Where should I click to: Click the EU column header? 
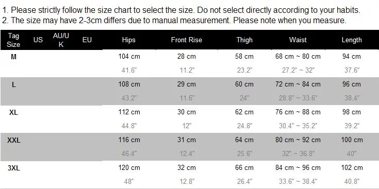(x=87, y=40)
